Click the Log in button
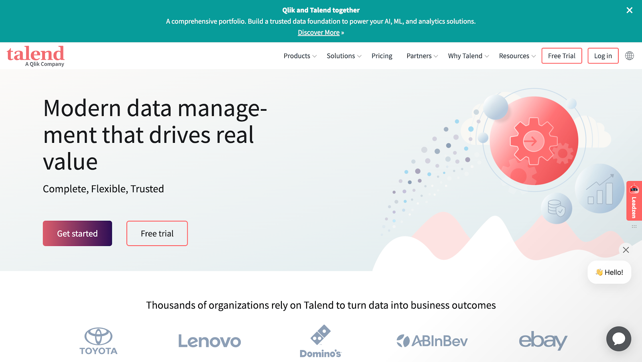Screen dimensions: 642x362 click(603, 56)
